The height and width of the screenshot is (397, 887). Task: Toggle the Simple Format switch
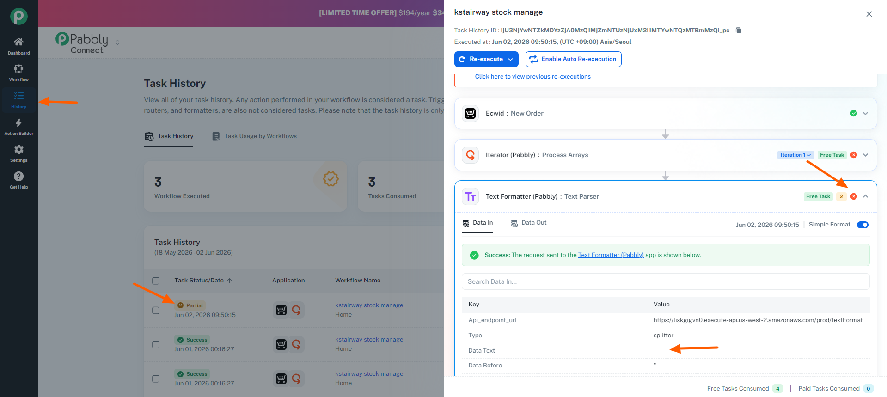pos(863,225)
